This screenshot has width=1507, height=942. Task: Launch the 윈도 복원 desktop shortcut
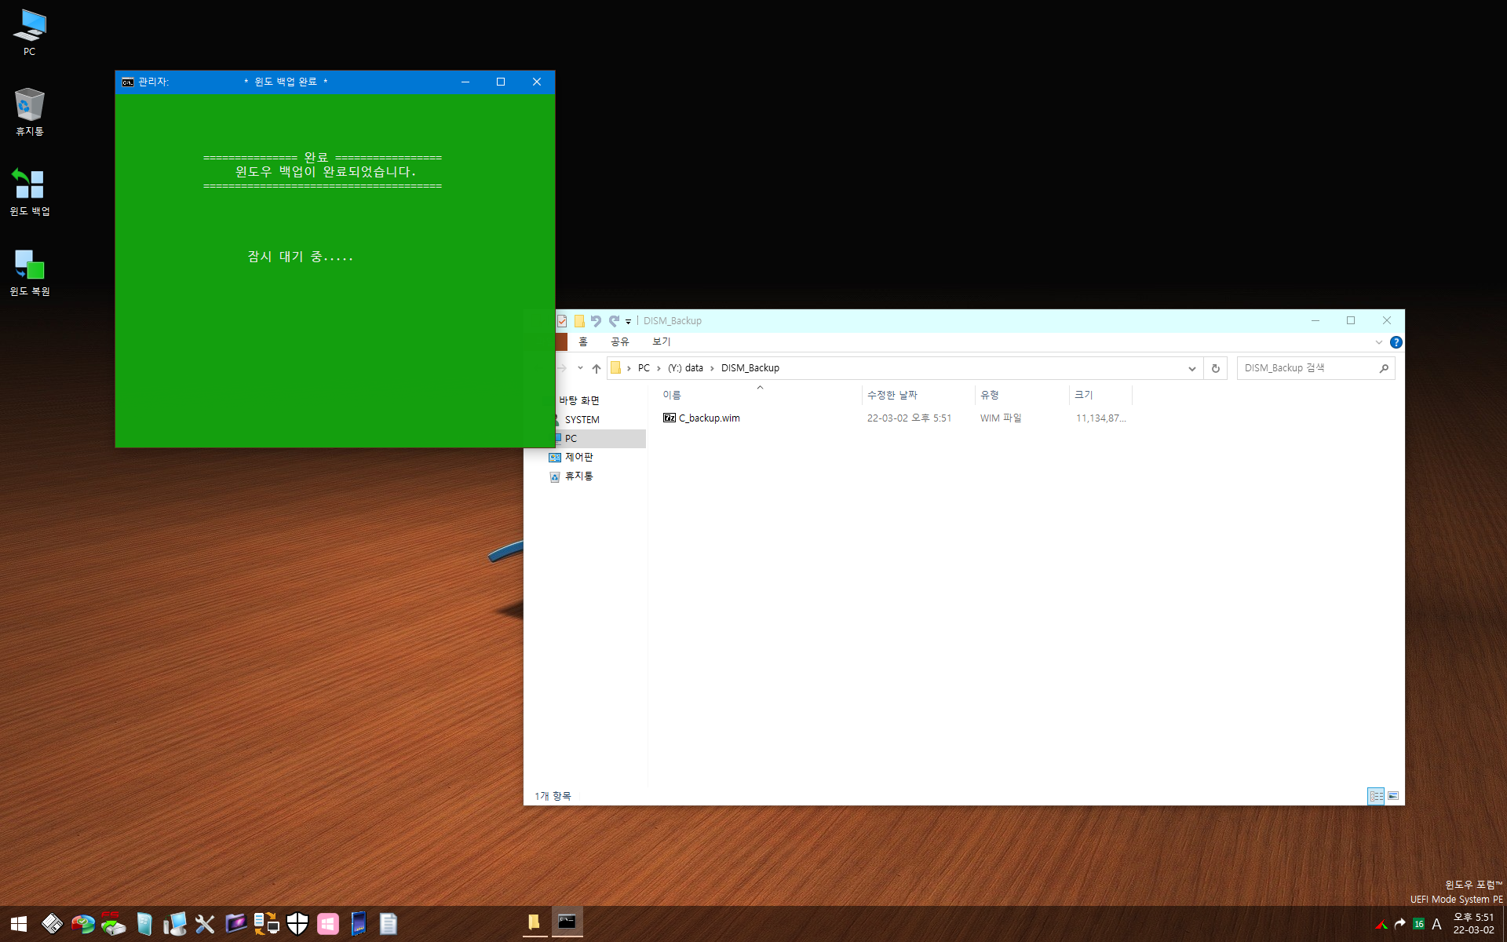coord(29,272)
